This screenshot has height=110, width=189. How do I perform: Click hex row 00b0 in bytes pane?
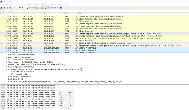[37, 93]
